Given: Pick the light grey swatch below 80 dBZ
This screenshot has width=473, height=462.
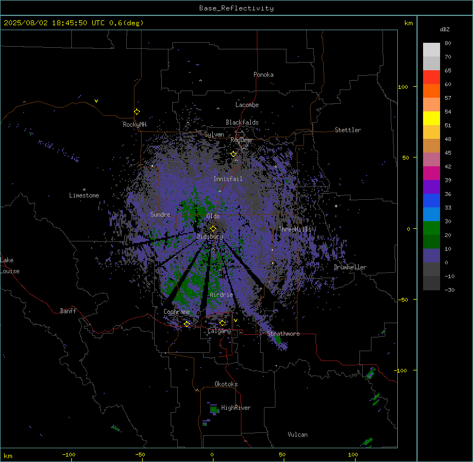Looking at the screenshot, I should pos(431,50).
